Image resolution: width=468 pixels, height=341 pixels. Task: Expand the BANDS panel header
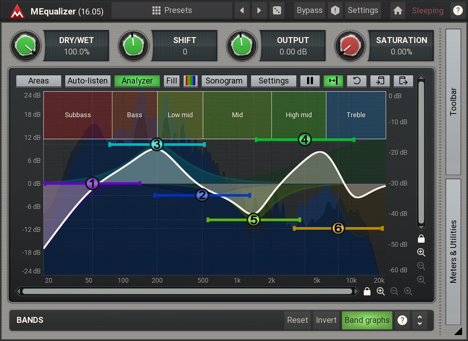click(30, 320)
